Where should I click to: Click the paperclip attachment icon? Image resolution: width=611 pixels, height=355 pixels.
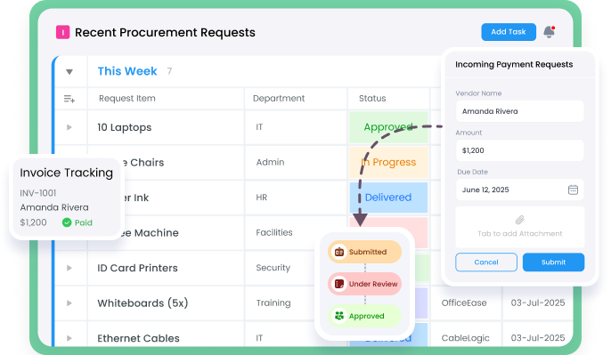[520, 220]
